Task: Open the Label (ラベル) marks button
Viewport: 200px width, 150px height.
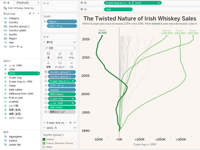Action: [x=72, y=56]
